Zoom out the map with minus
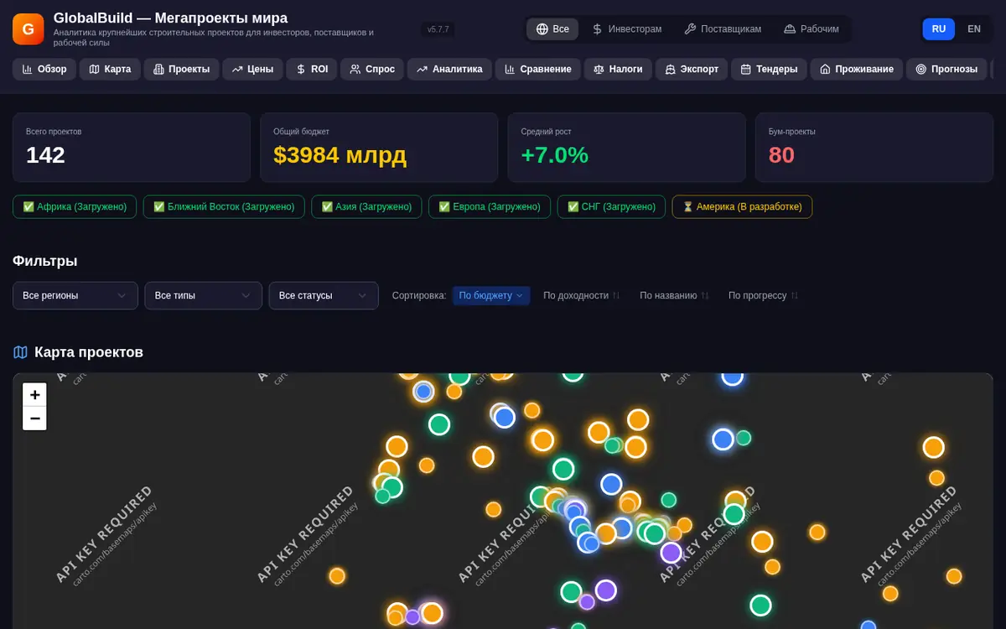This screenshot has width=1006, height=629. pyautogui.click(x=34, y=418)
